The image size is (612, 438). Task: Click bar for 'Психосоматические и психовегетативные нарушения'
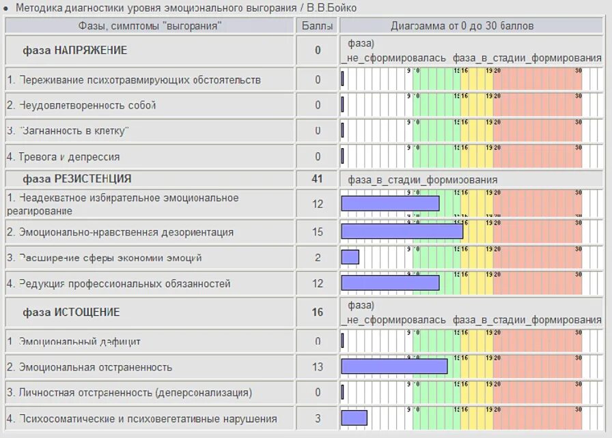coord(354,418)
